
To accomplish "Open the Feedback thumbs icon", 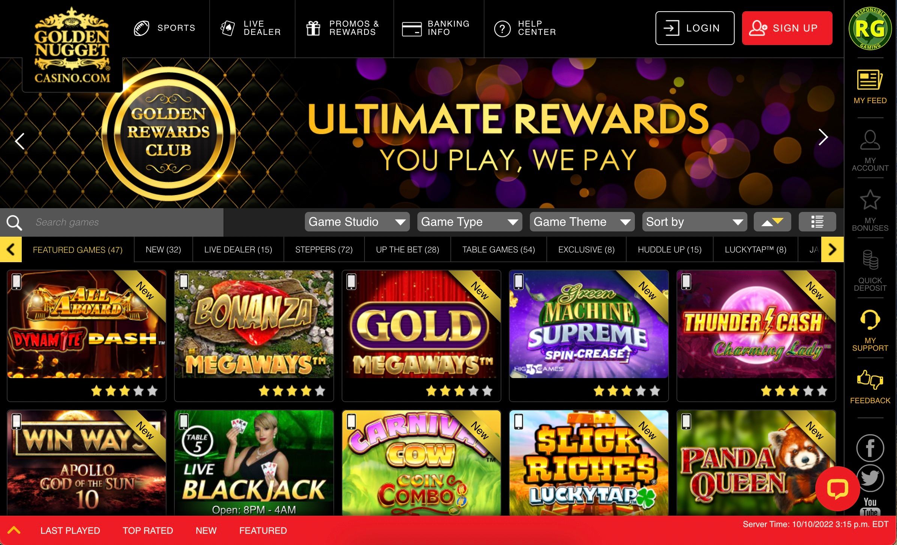I will [870, 380].
